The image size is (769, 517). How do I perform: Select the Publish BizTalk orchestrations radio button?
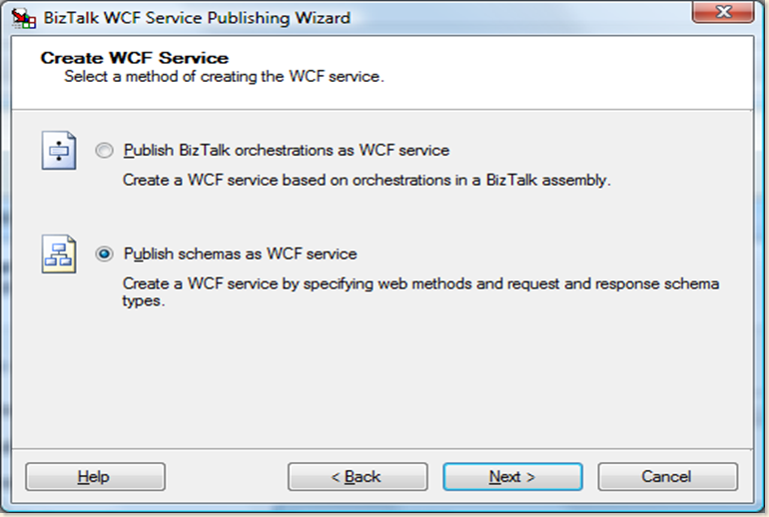pos(105,151)
